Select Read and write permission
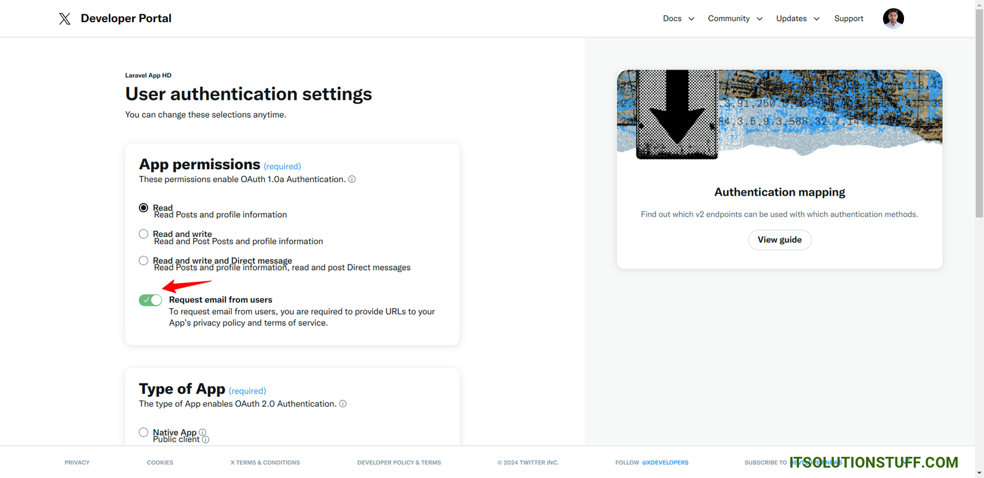 (x=143, y=234)
